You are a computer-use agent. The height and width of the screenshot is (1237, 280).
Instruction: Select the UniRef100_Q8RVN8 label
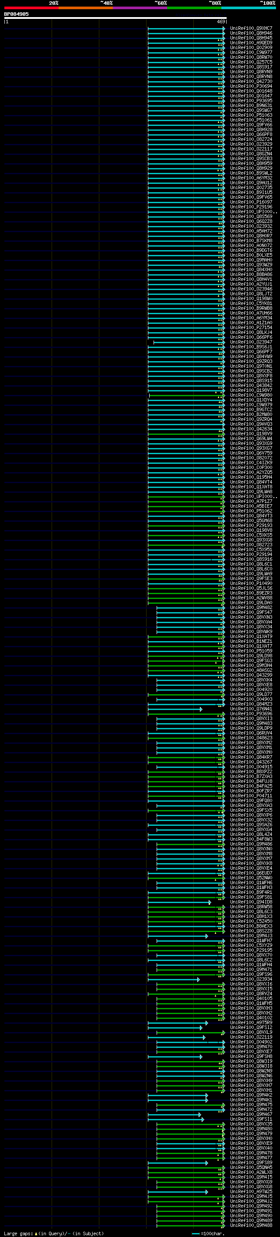click(251, 76)
